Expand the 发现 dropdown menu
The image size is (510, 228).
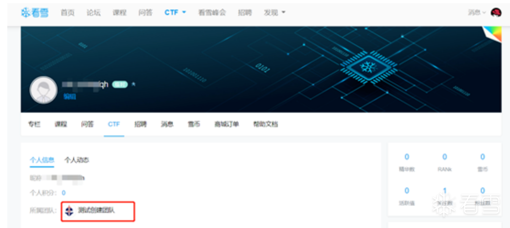(275, 13)
